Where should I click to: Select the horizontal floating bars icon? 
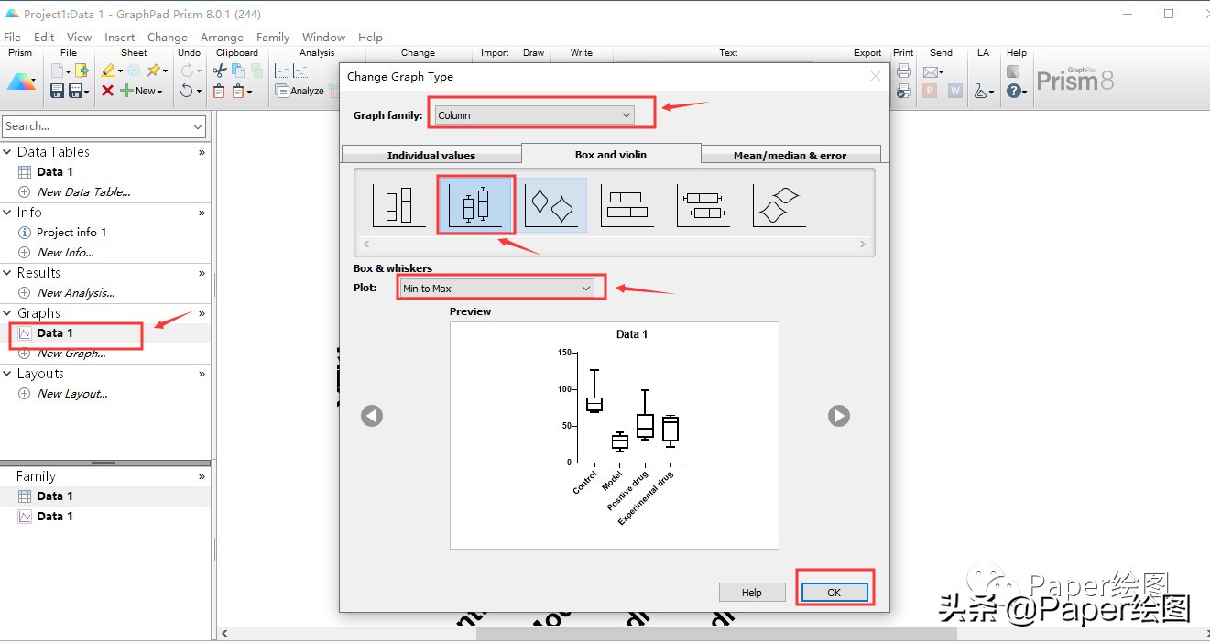point(628,205)
